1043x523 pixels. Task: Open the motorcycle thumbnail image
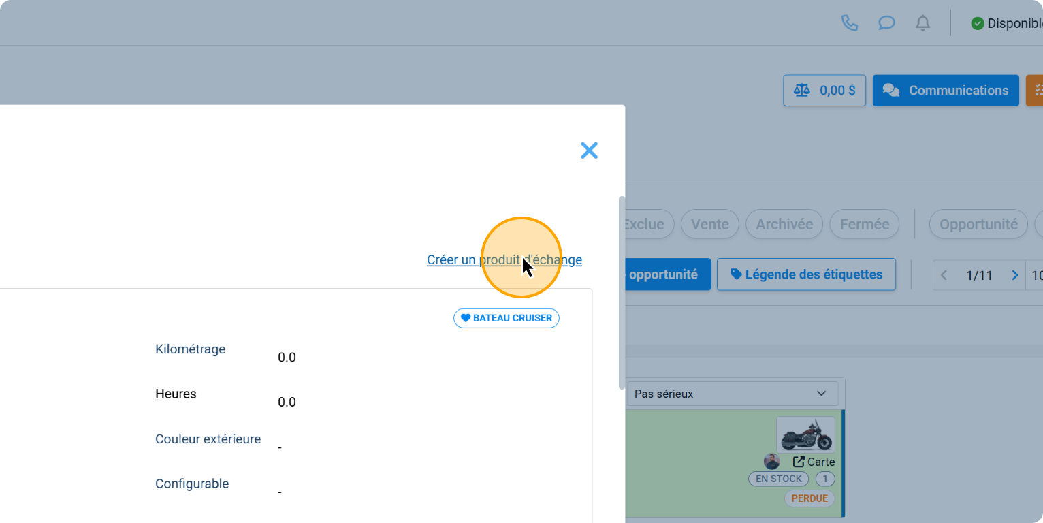pyautogui.click(x=805, y=434)
